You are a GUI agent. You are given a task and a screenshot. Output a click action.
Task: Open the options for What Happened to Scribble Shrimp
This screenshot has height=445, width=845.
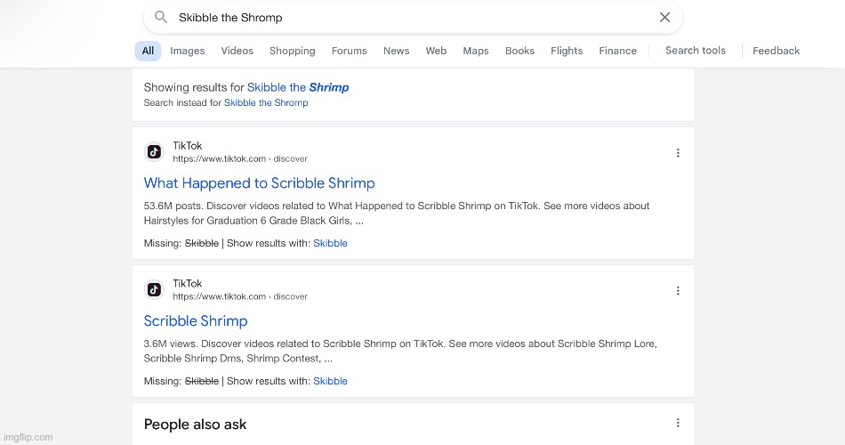pyautogui.click(x=678, y=153)
